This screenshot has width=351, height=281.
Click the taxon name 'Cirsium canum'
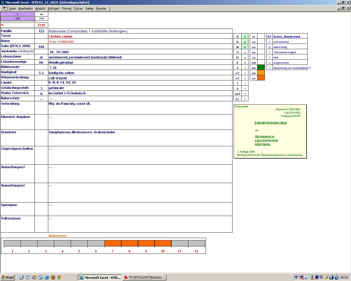[x=60, y=36]
